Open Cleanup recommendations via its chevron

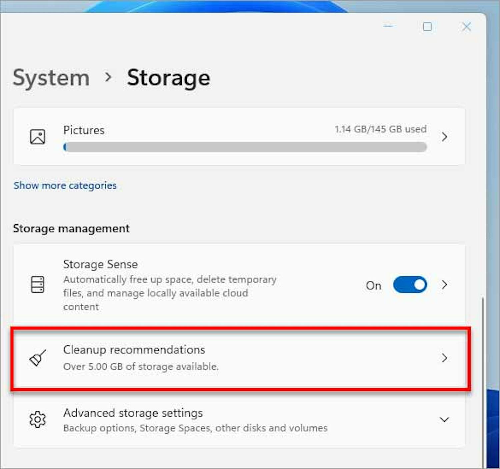click(445, 358)
